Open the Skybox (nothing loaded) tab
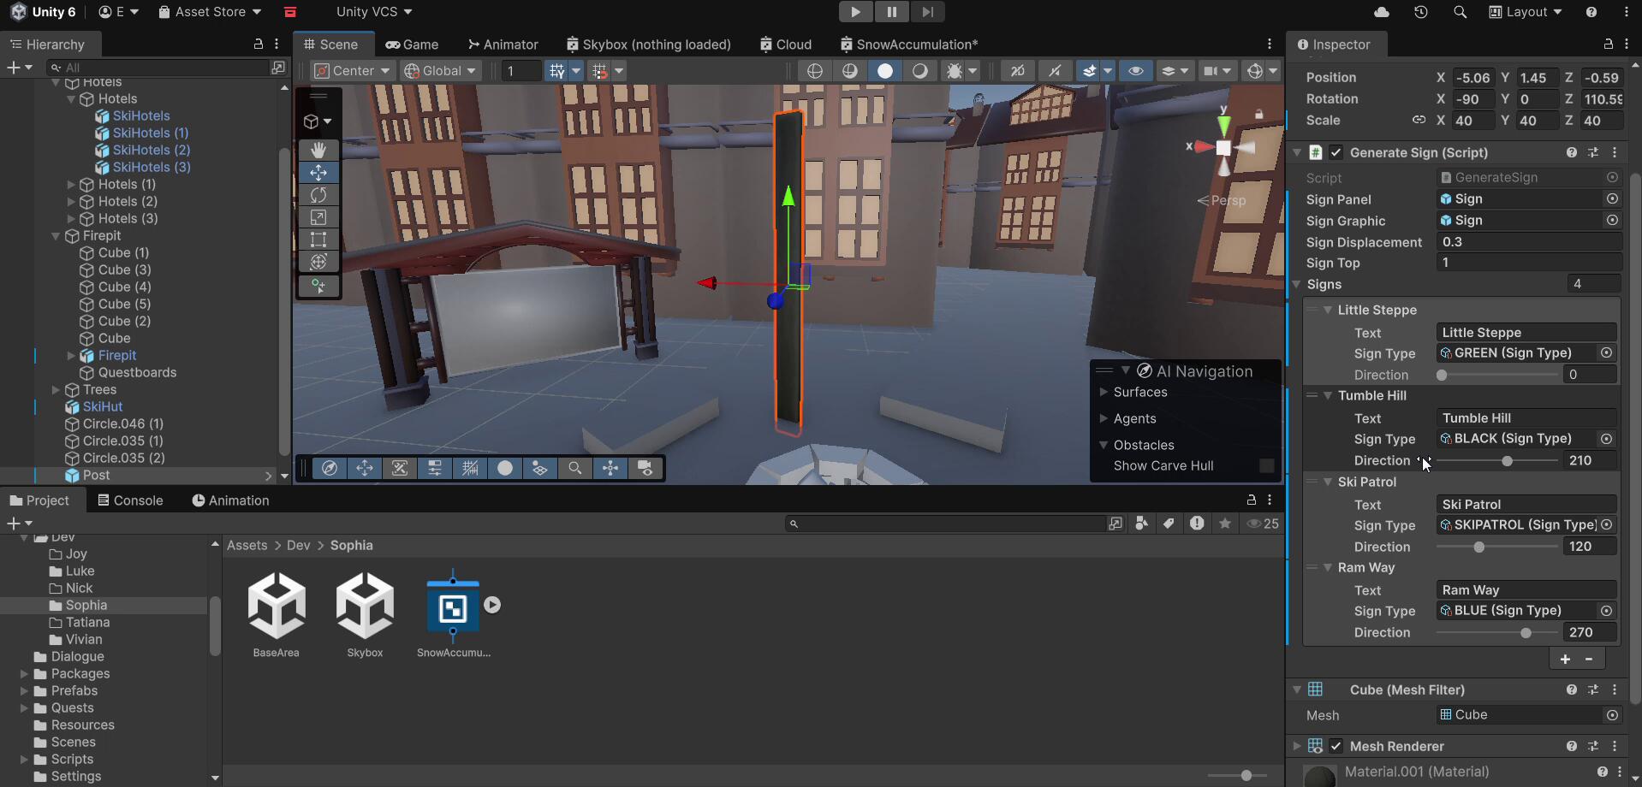Viewport: 1642px width, 787px height. point(648,44)
